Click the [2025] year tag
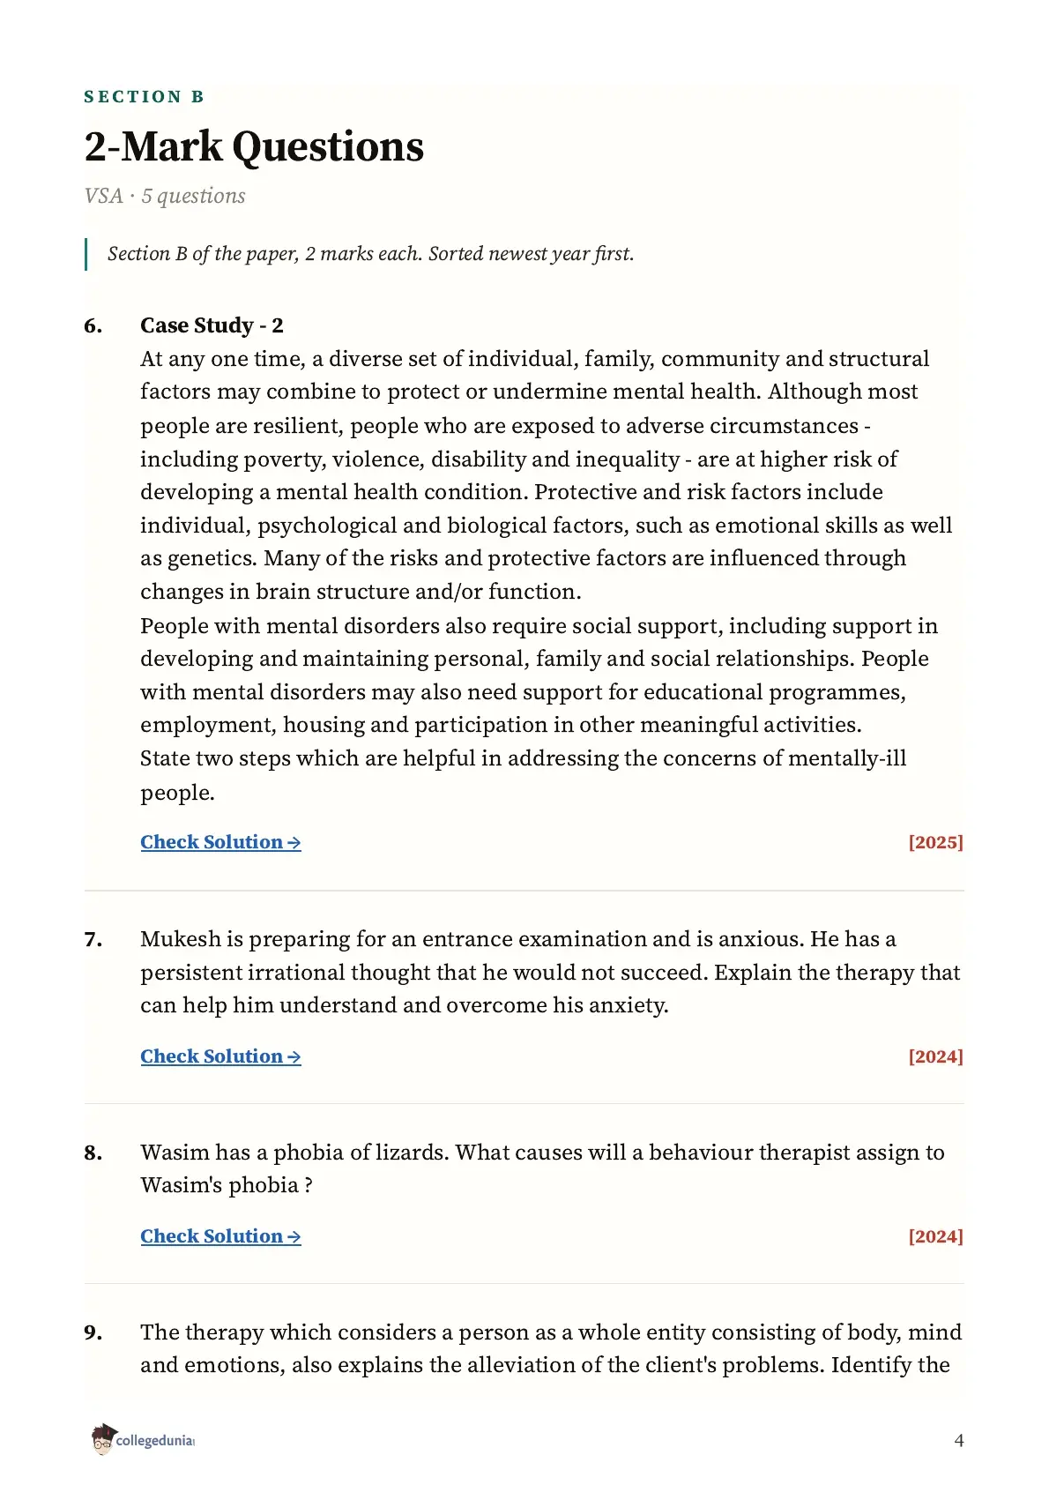Screen dimensions: 1049x1485 [x=935, y=842]
